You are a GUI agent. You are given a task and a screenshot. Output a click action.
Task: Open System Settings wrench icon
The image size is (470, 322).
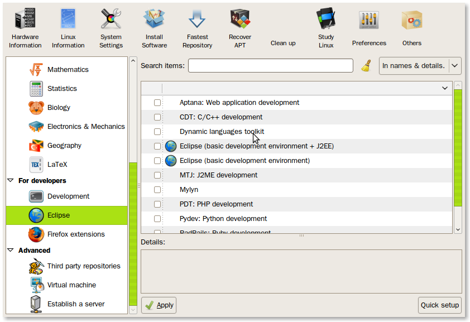click(x=111, y=19)
